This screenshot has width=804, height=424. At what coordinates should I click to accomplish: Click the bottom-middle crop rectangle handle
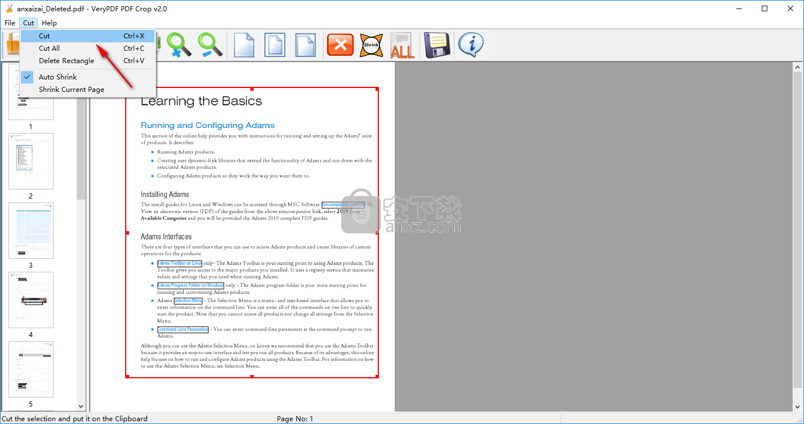tap(252, 376)
